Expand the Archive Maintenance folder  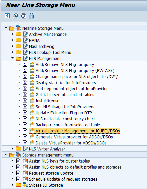(x=12, y=34)
